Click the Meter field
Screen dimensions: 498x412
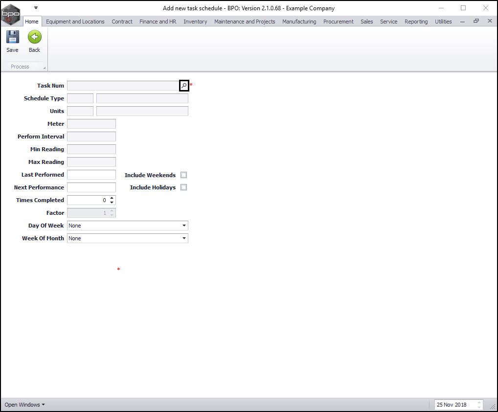coord(91,124)
